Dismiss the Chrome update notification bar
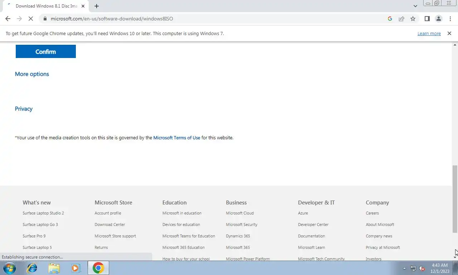Viewport: 458px width, 275px height. [449, 33]
